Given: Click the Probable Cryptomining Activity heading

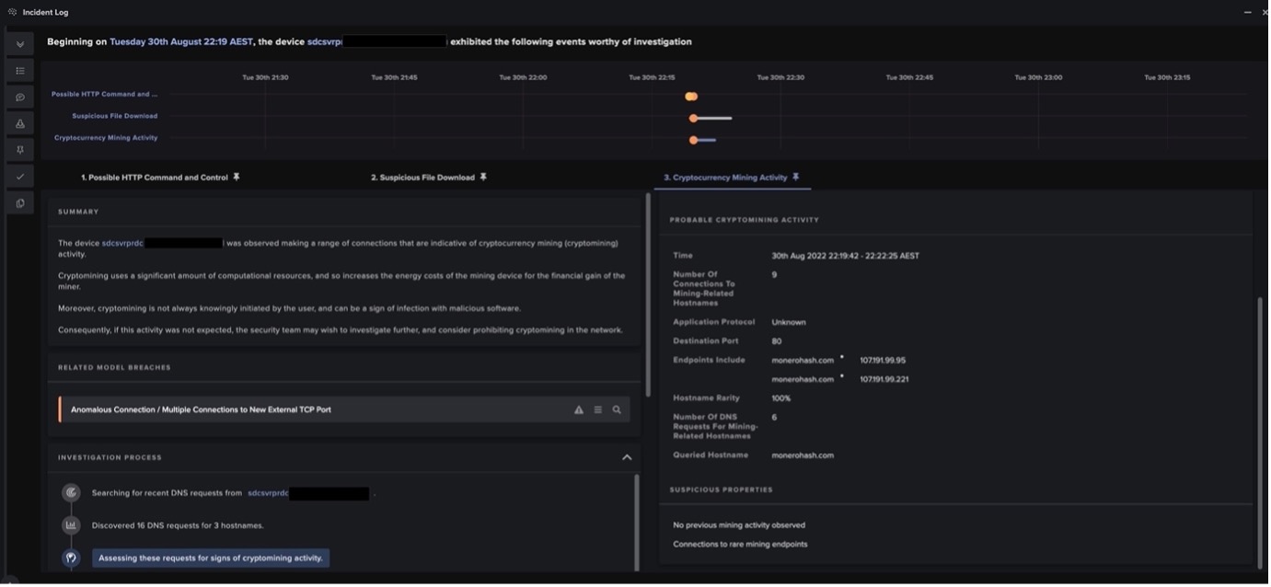Looking at the screenshot, I should (x=744, y=220).
